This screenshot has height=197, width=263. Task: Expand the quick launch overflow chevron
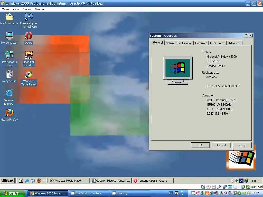pos(44,181)
